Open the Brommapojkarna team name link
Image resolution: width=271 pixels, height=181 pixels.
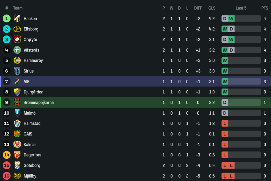(38, 103)
